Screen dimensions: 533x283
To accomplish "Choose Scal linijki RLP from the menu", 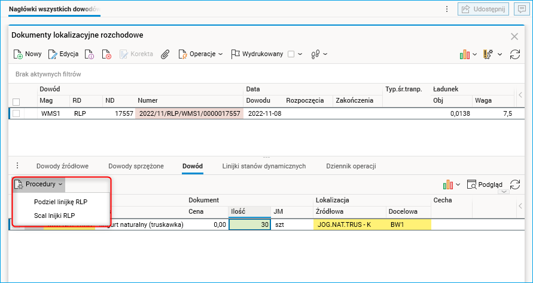I will pyautogui.click(x=54, y=216).
